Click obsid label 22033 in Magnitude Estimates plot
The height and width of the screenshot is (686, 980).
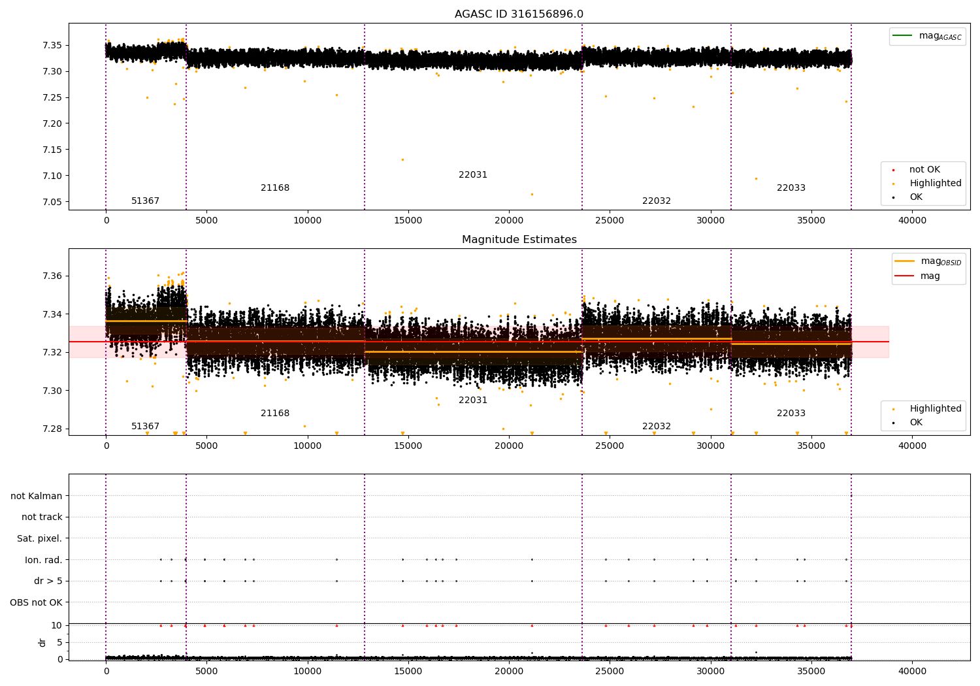(791, 414)
